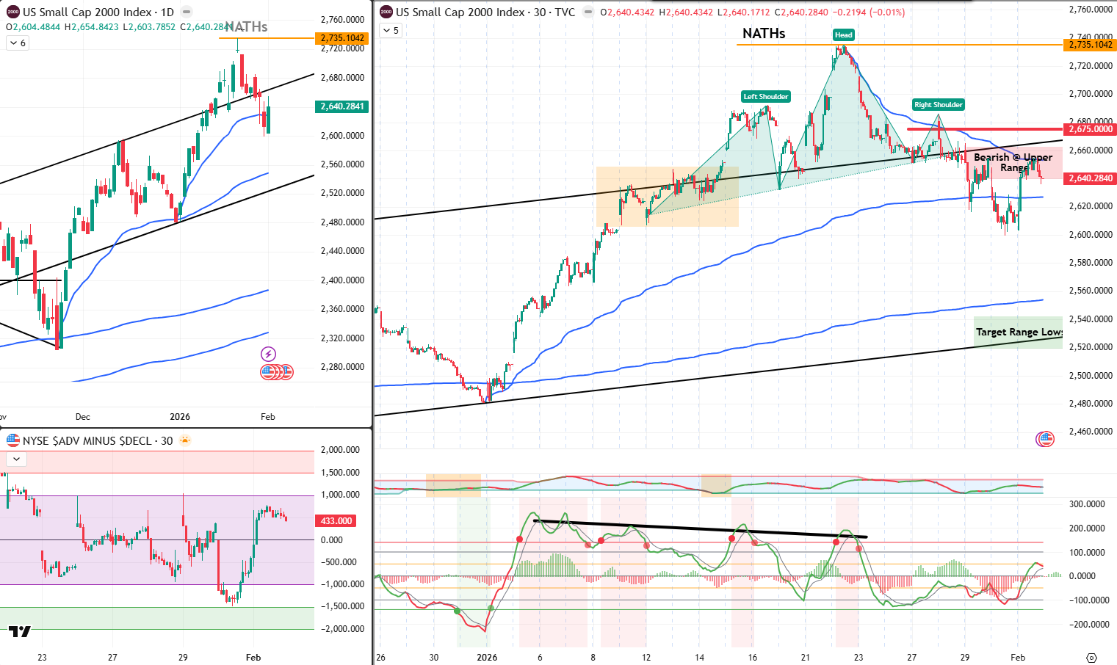Select the Bearish @ Upper Range callout

click(1014, 161)
